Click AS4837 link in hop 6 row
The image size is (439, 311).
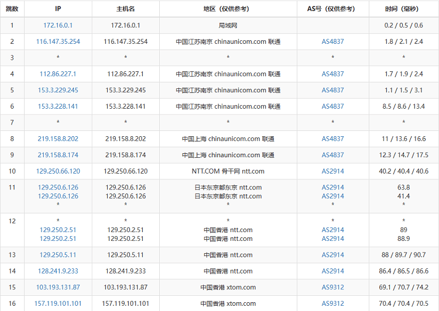332,106
